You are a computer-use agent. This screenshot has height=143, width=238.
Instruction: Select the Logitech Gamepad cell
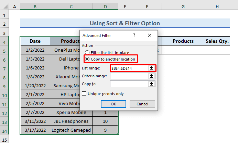click(x=71, y=130)
